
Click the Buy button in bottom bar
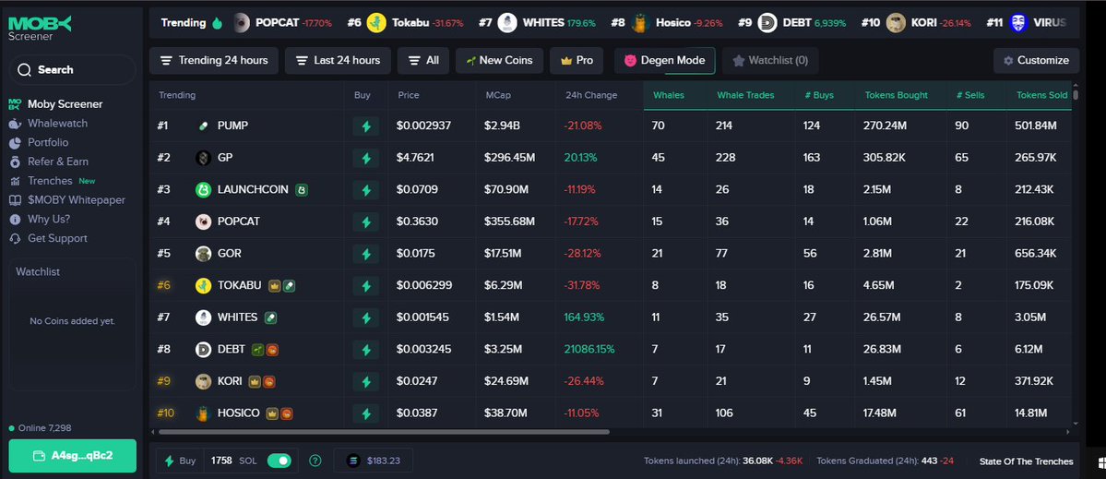[x=180, y=461]
